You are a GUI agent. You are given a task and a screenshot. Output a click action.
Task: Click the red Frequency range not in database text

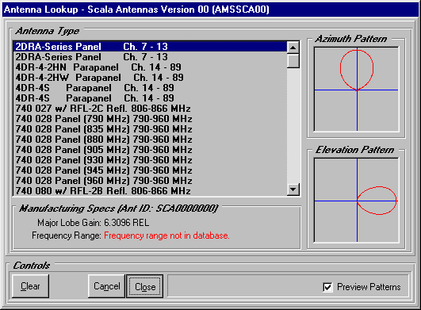click(166, 235)
